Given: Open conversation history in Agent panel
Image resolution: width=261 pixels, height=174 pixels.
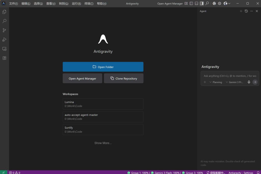Looking at the screenshot, I should 246,11.
